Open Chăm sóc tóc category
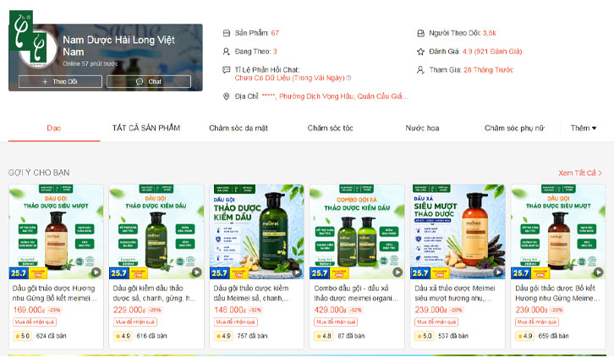 point(330,128)
